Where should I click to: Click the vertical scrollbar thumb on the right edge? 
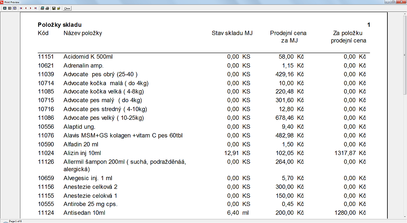(405, 54)
